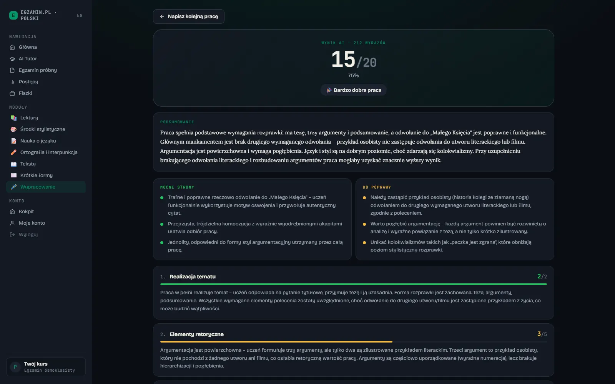Click the Wyloguj logout arrow icon
Screen dimensions: 615x384
tap(12, 235)
